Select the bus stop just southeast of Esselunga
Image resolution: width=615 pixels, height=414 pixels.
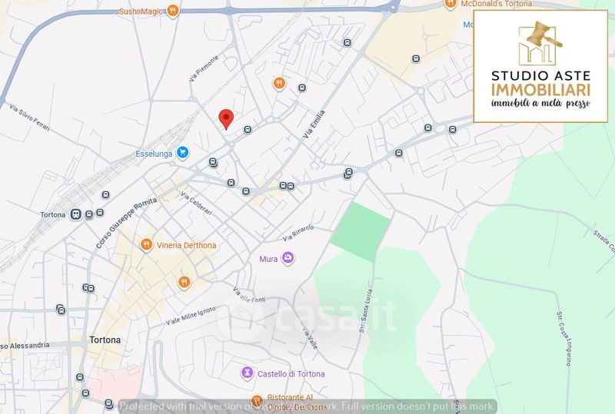213,162
